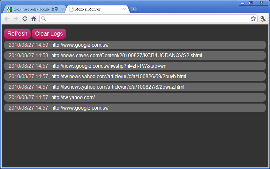Click the magnifier icon in address bar
270x169 pixels.
44,18
